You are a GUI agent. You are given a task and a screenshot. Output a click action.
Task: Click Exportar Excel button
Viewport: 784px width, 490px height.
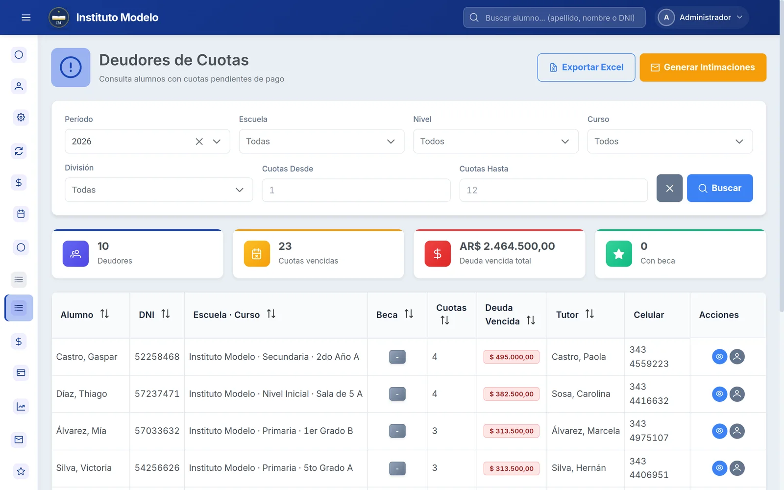point(587,68)
